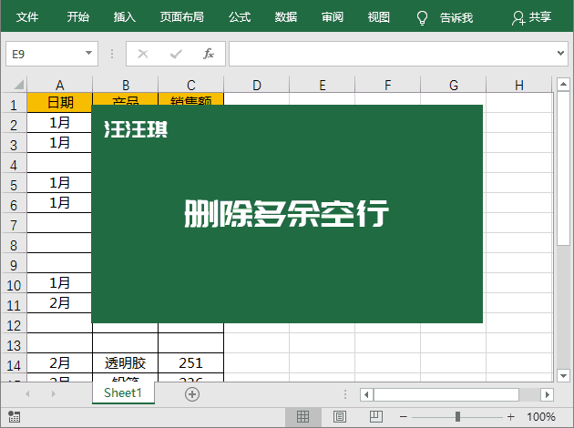Click the 告诉我 lightbulb icon
The image size is (574, 428).
[422, 17]
